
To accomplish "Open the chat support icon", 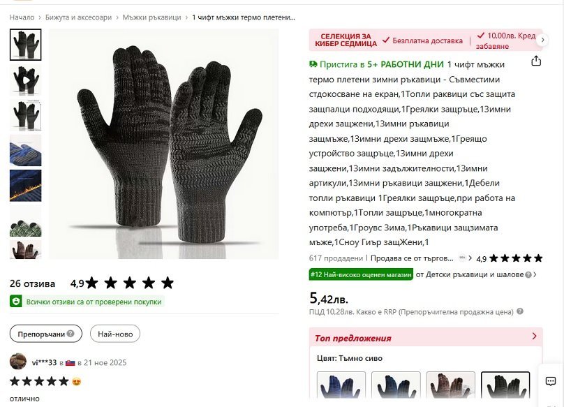I will pos(550,381).
